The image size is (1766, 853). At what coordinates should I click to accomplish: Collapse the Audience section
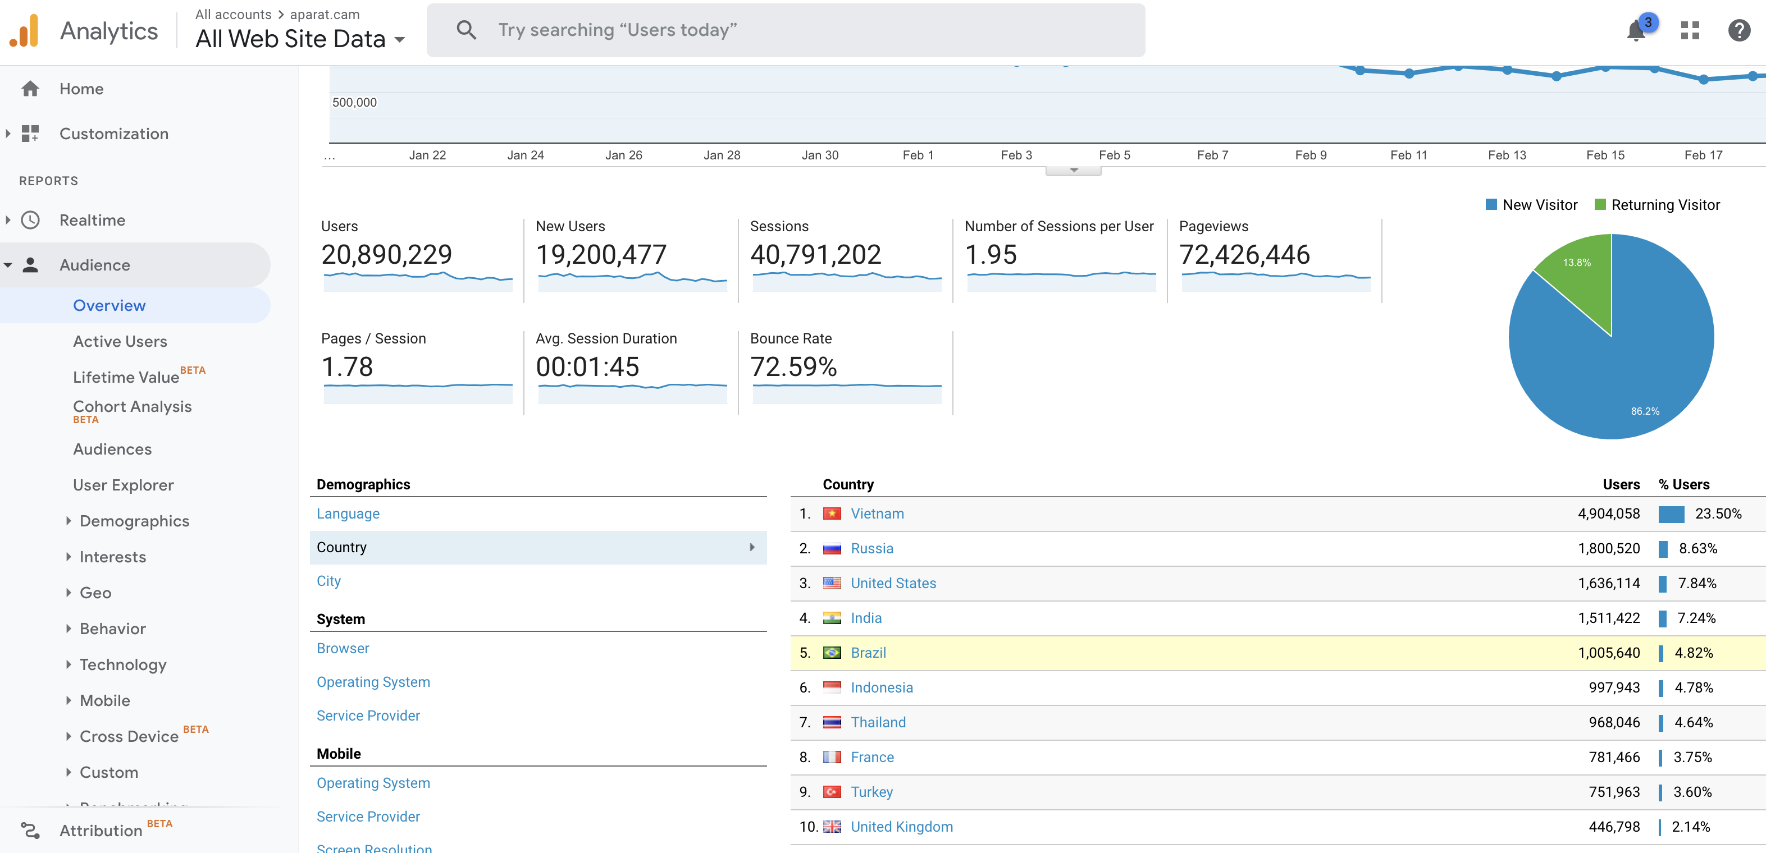[8, 265]
